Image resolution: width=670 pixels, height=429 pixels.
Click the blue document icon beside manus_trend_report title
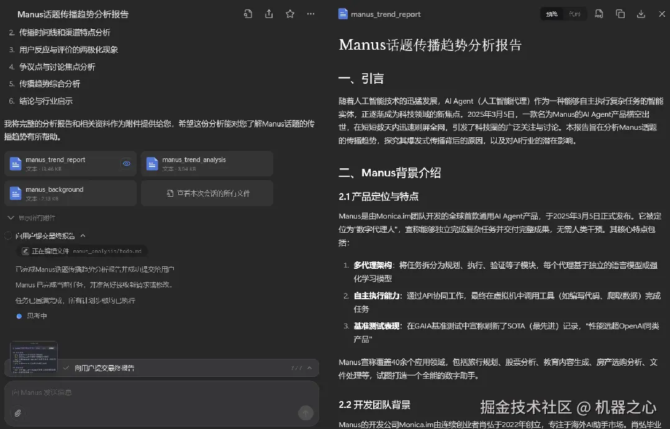click(x=343, y=14)
